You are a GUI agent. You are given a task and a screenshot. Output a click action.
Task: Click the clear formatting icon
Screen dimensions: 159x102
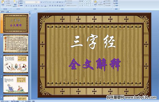pyautogui.click(x=46, y=2)
